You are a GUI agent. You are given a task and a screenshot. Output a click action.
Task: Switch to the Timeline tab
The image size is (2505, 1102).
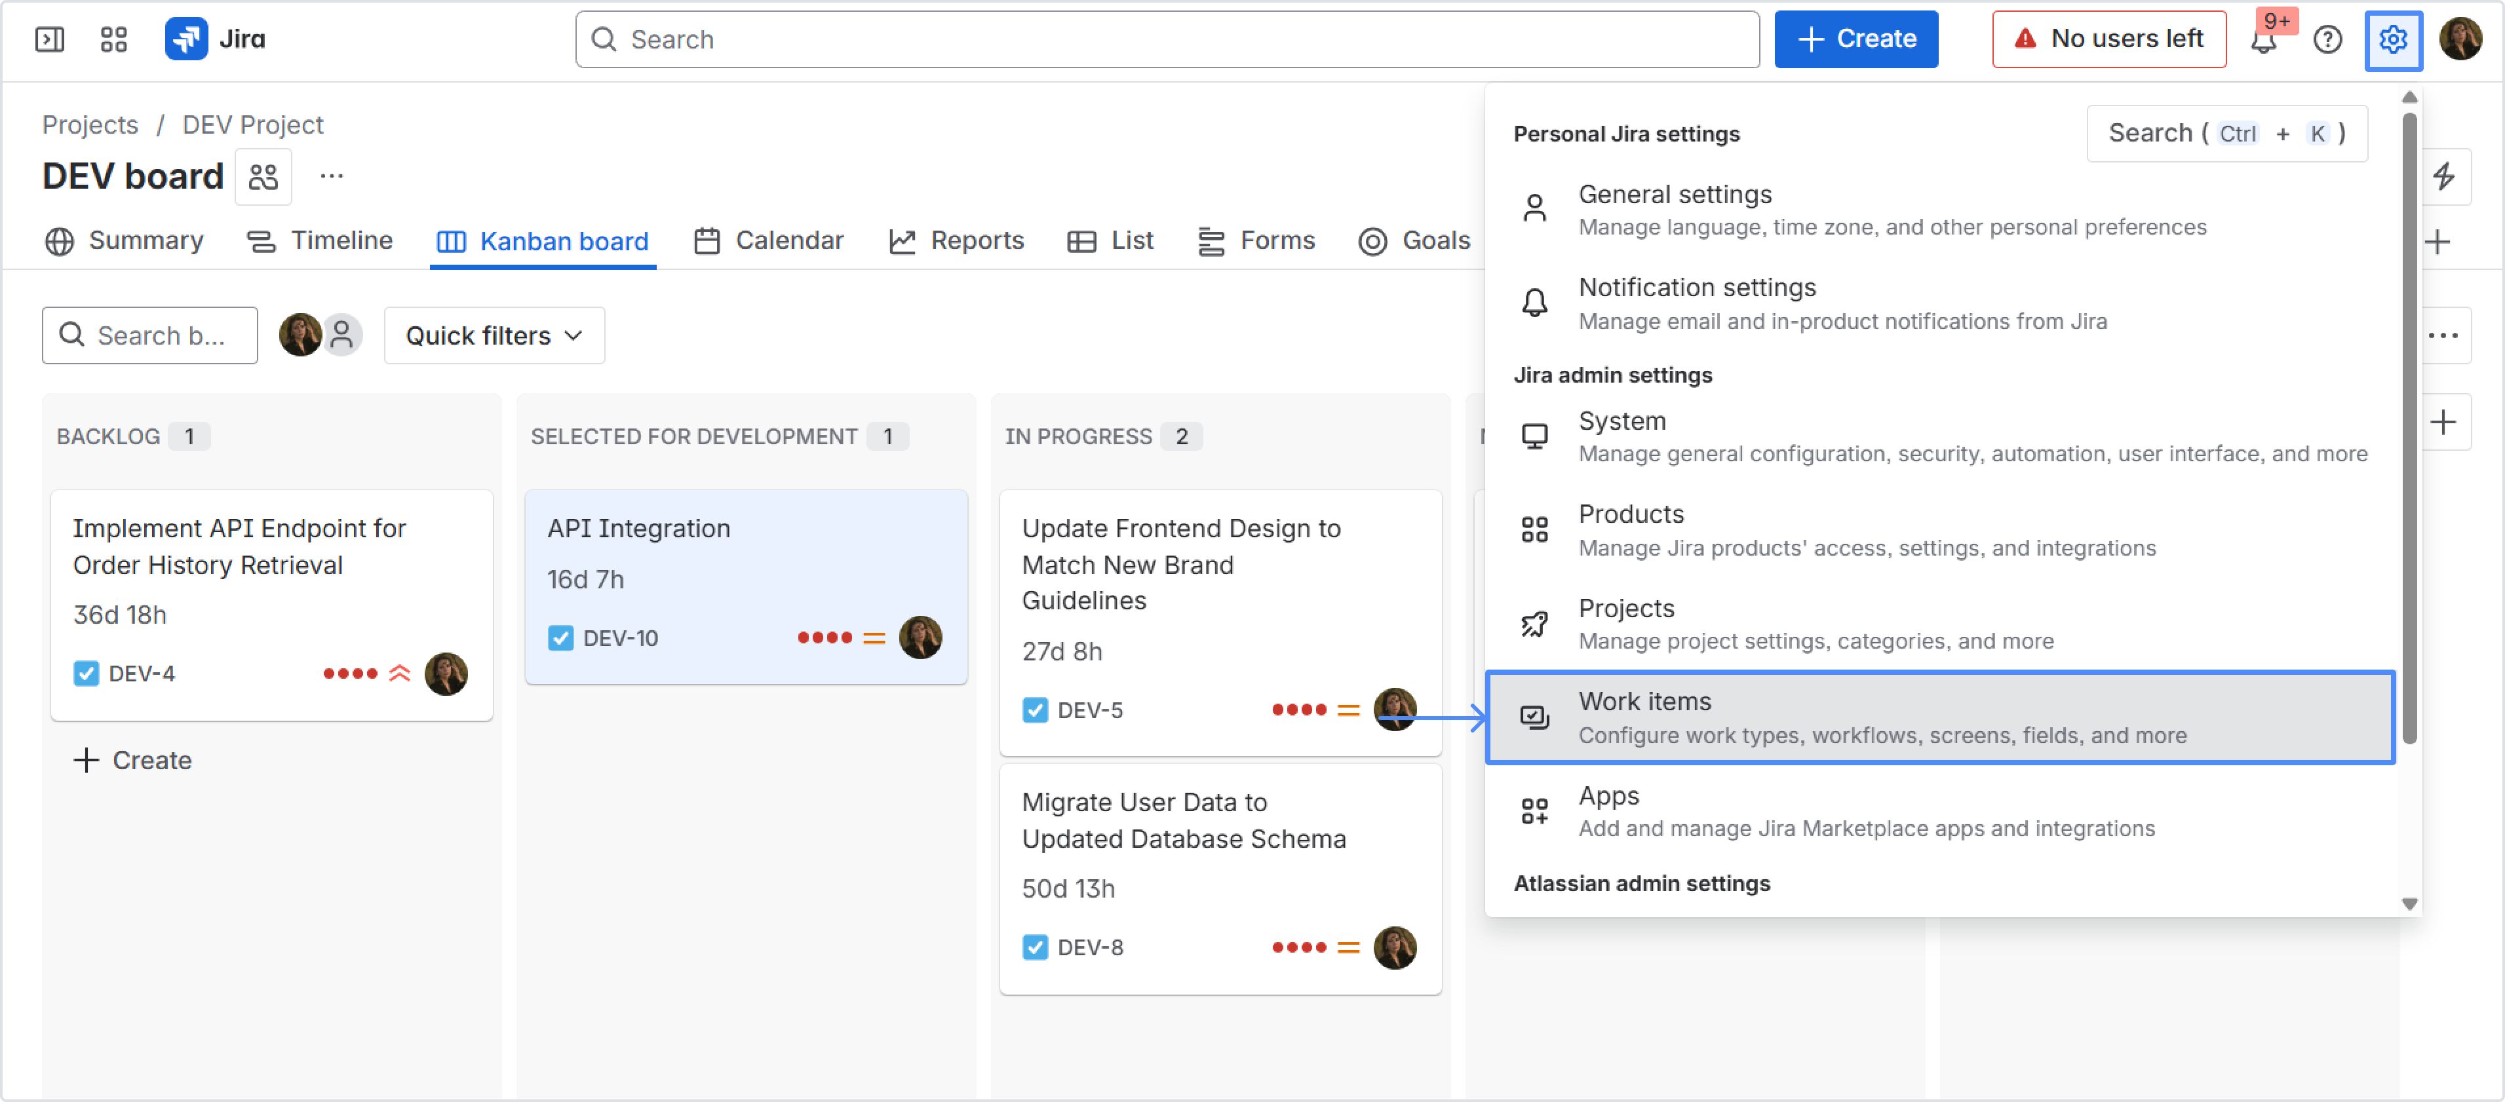click(x=320, y=240)
